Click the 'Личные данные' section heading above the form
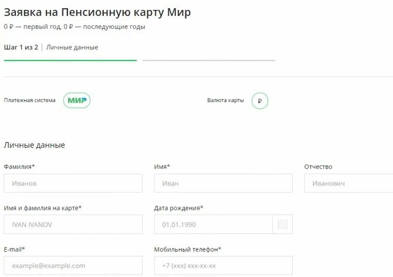Screen dimensions: 393x277 click(35, 145)
